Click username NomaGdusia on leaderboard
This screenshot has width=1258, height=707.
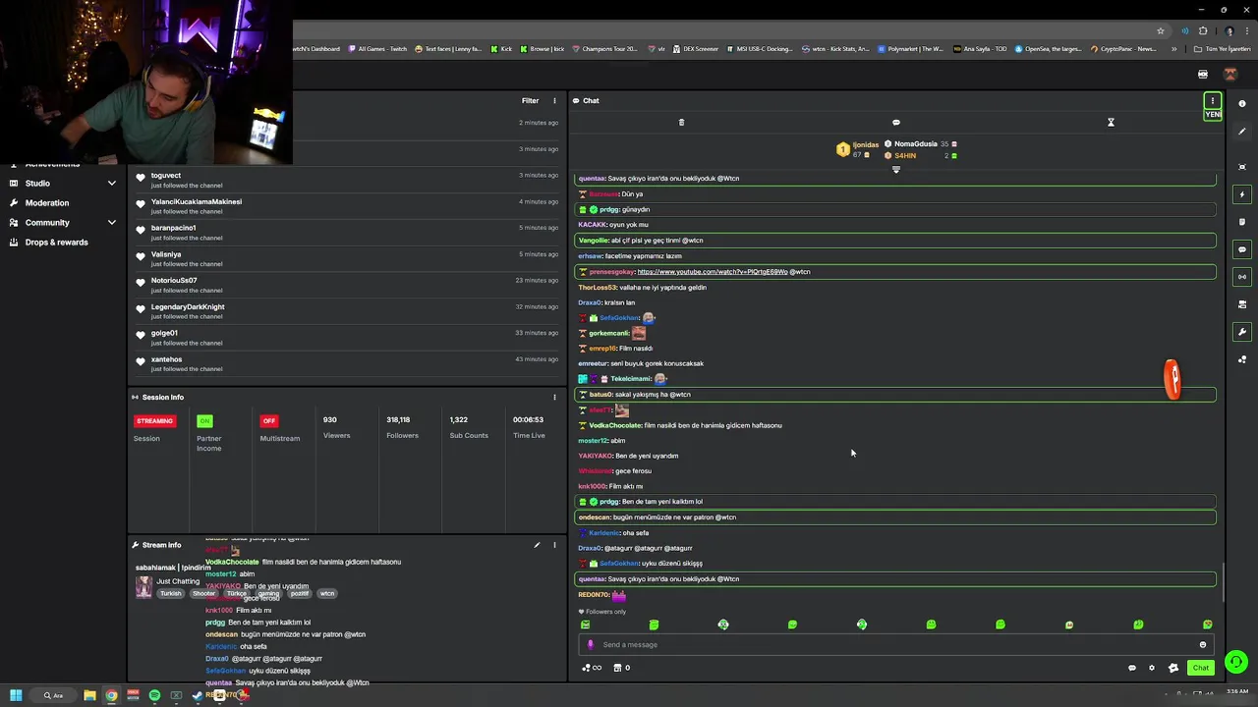(916, 144)
